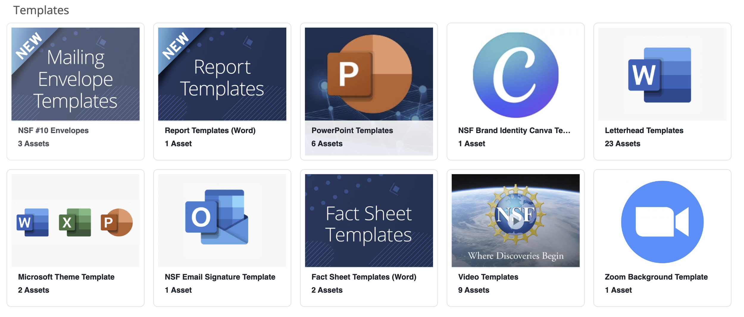Open NSF Brand Identity Canva Te... link

click(514, 130)
